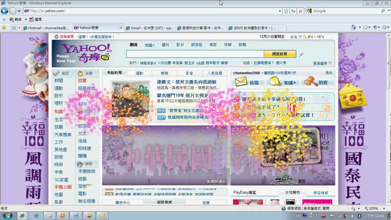Switch to the 影音 news tab
The height and width of the screenshot is (220, 391).
[x=189, y=73]
